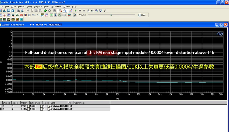Screen dimensions: 229x132
Task: Open the Panels menu
Action: click(21, 7)
